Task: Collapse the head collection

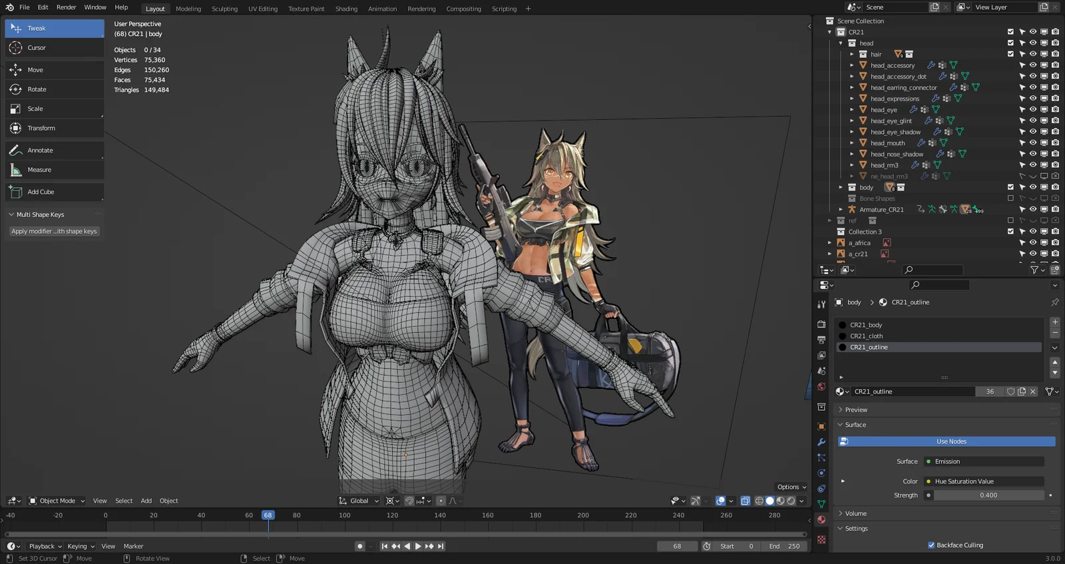Action: pos(841,43)
